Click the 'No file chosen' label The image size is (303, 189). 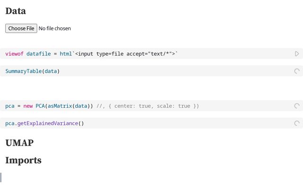point(54,28)
